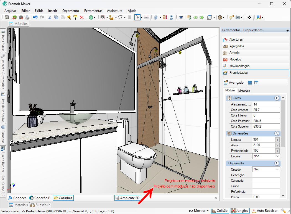
Task: Pin the Ferramentas - Propriedades panel
Action: [x=287, y=30]
